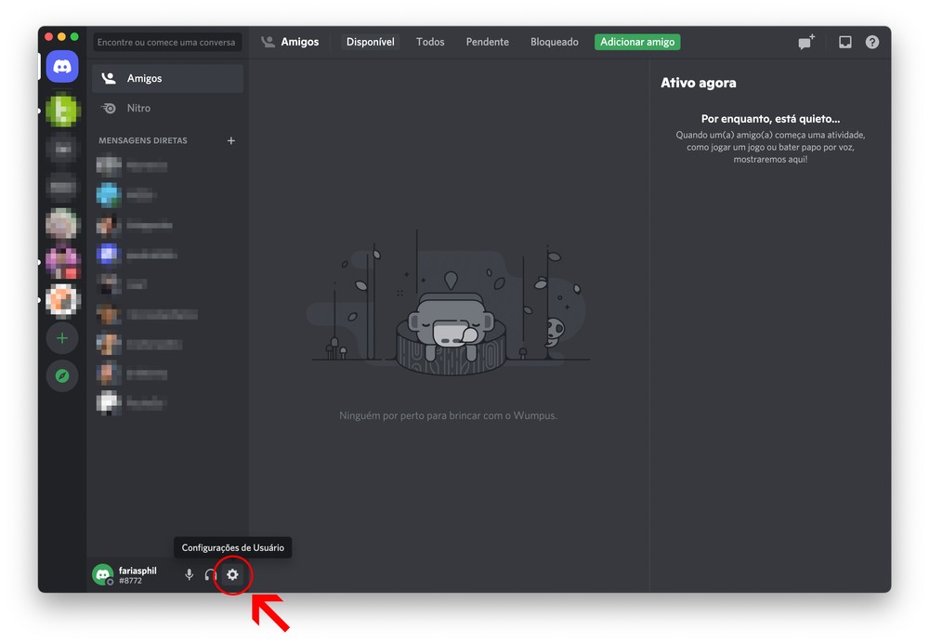Open Explore public servers compass icon

(62, 376)
